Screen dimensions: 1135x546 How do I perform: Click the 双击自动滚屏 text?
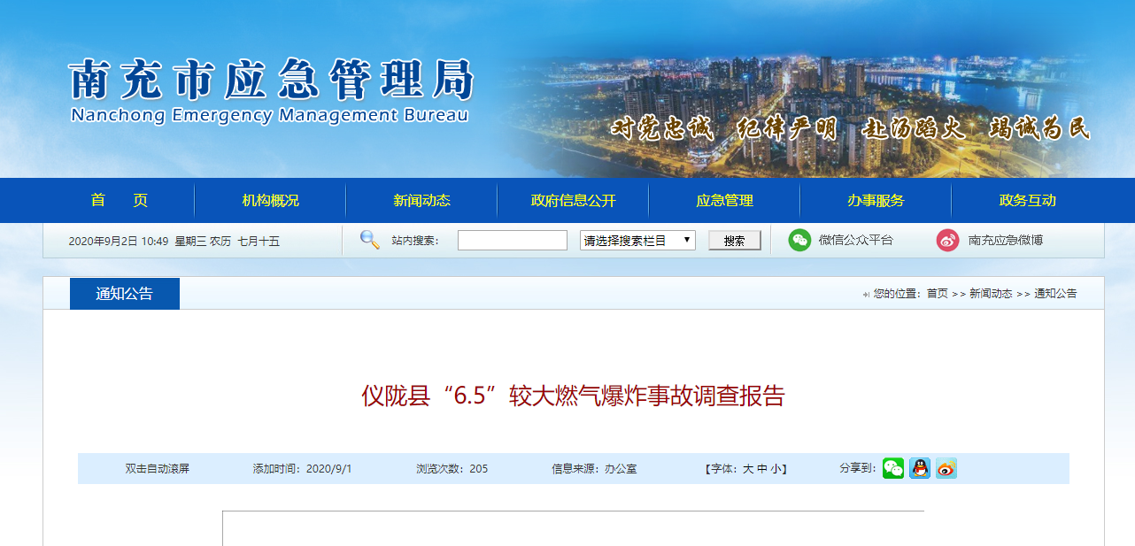coord(158,469)
